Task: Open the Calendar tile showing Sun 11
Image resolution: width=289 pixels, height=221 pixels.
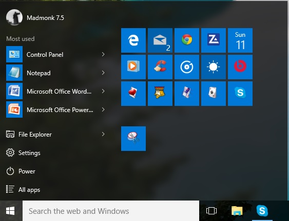Action: [x=240, y=40]
